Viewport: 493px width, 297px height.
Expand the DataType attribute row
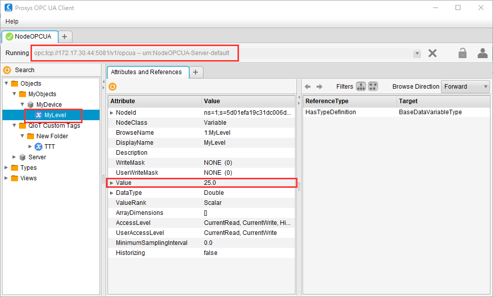[x=111, y=193]
